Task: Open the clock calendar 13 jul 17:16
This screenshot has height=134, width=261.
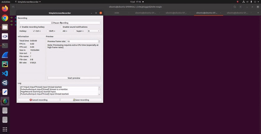Action: (136, 2)
